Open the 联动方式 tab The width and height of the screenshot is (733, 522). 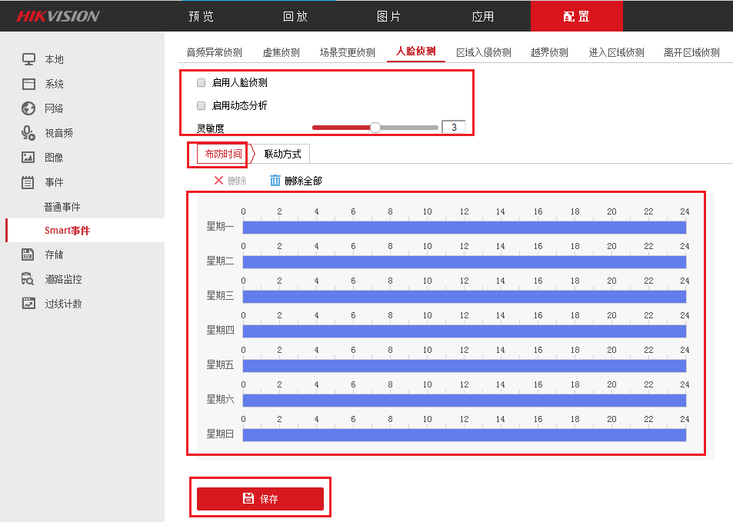[282, 154]
